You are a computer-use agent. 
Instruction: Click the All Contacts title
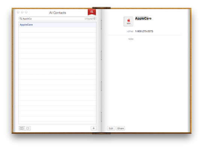coord(58,13)
